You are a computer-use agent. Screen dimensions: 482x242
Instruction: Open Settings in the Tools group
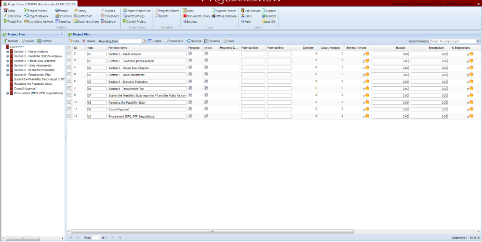[x=189, y=22]
